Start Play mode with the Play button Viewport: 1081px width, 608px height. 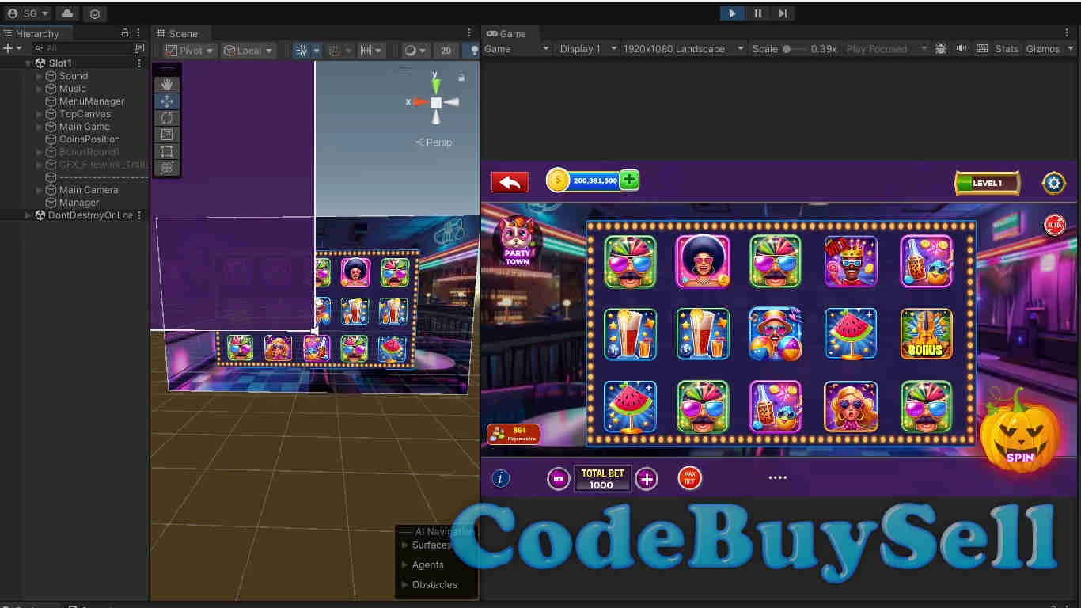tap(732, 13)
